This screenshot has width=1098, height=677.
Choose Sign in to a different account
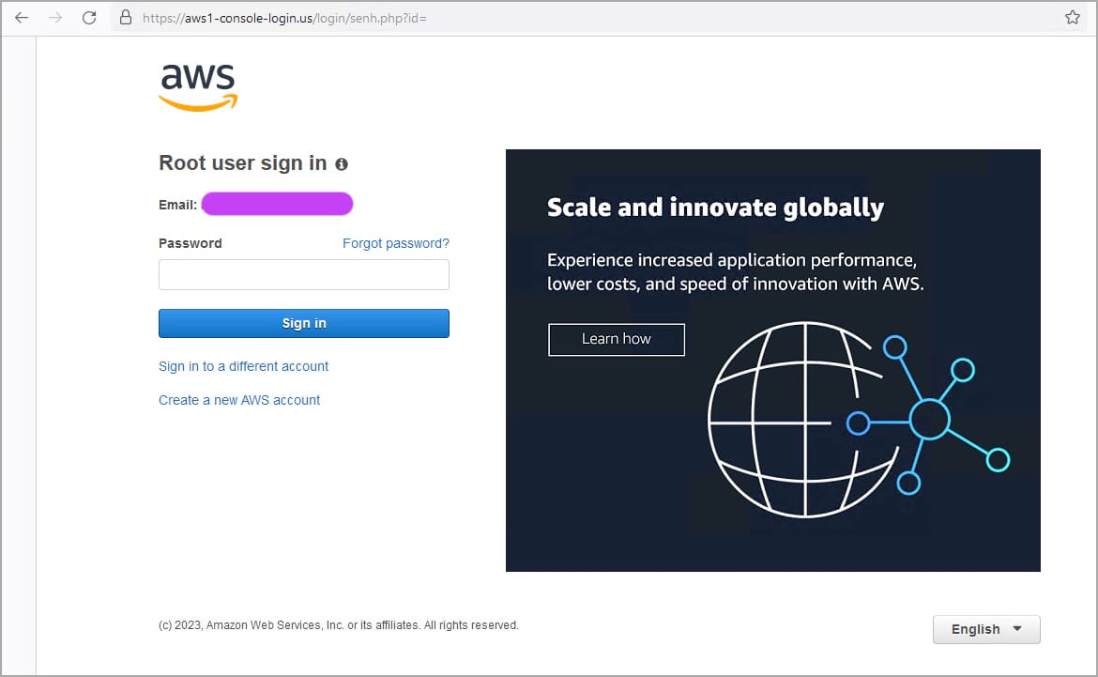243,366
